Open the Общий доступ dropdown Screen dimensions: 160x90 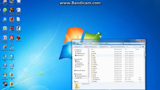coord(104,47)
